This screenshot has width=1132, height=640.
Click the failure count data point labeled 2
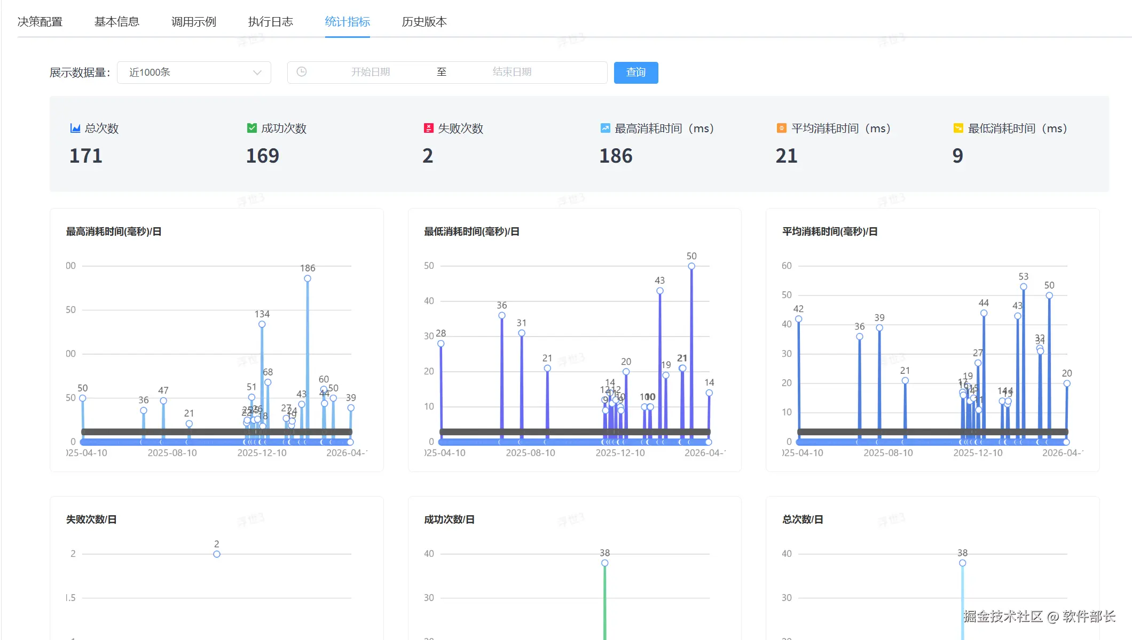coord(217,554)
